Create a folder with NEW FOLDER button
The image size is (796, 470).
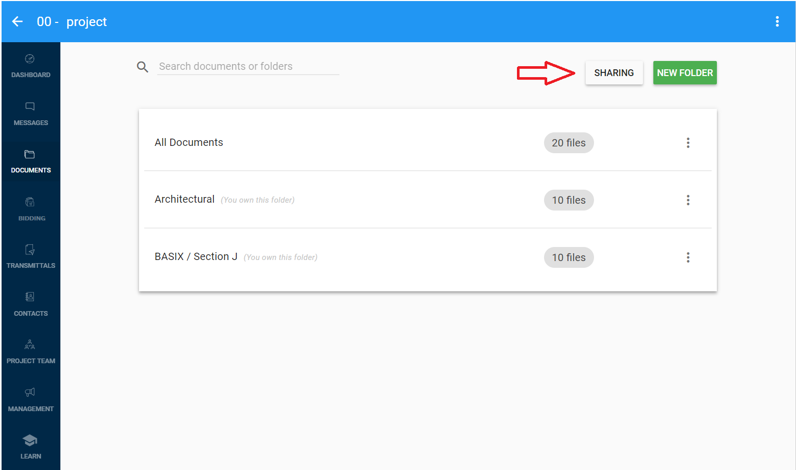(x=685, y=73)
